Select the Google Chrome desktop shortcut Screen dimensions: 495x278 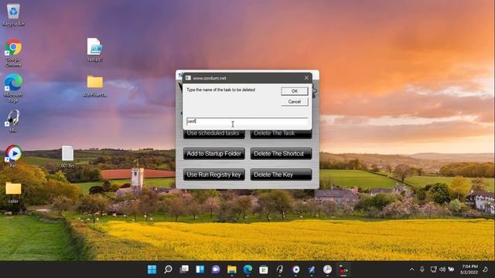13,53
